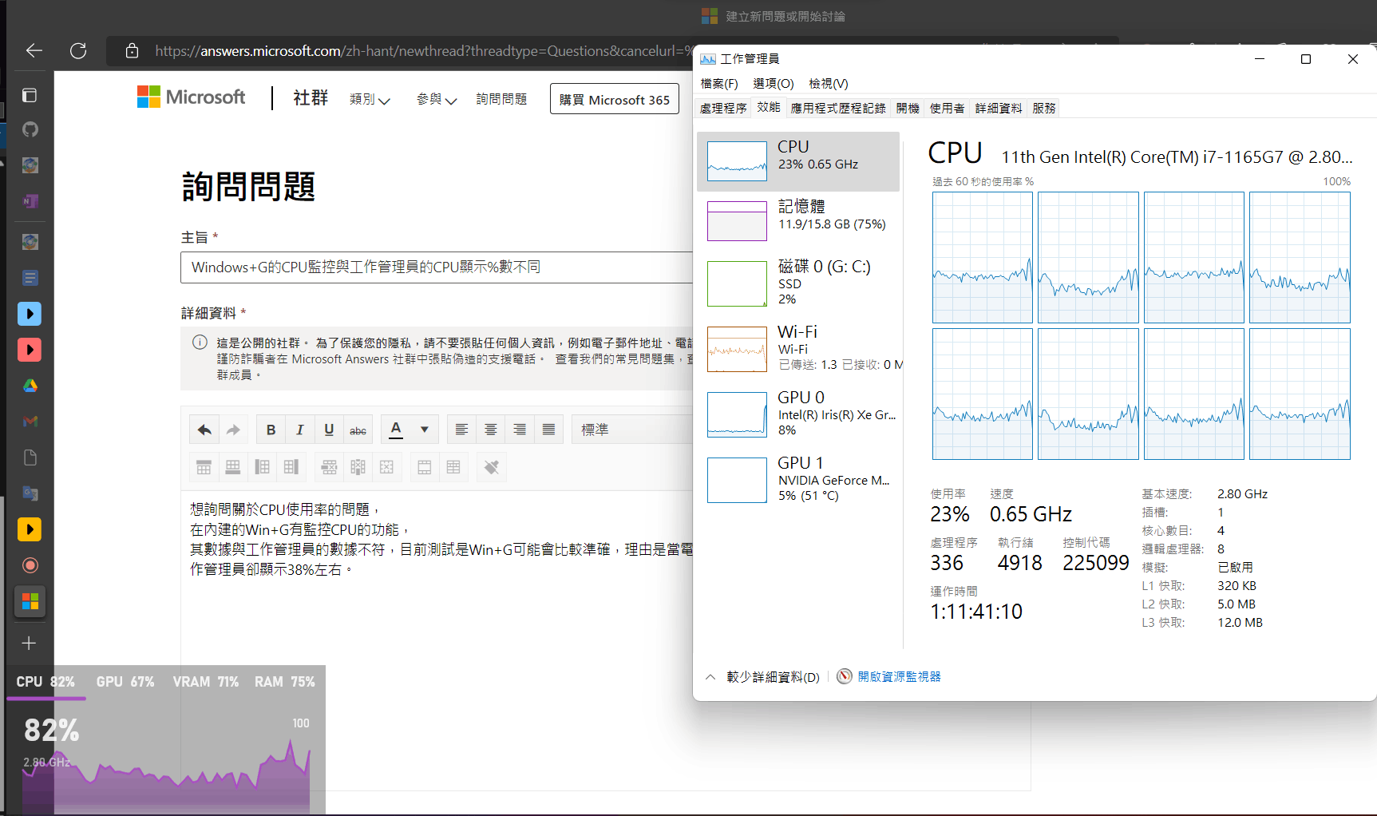Switch to the 服務 tab
Viewport: 1377px width, 816px height.
[x=1043, y=109]
